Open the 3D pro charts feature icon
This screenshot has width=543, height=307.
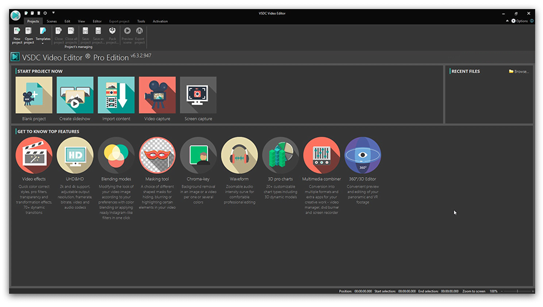click(281, 155)
